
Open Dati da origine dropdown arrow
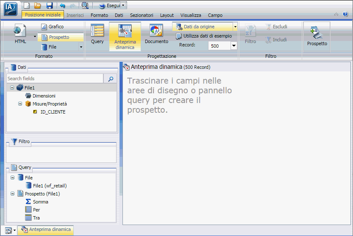(x=235, y=27)
